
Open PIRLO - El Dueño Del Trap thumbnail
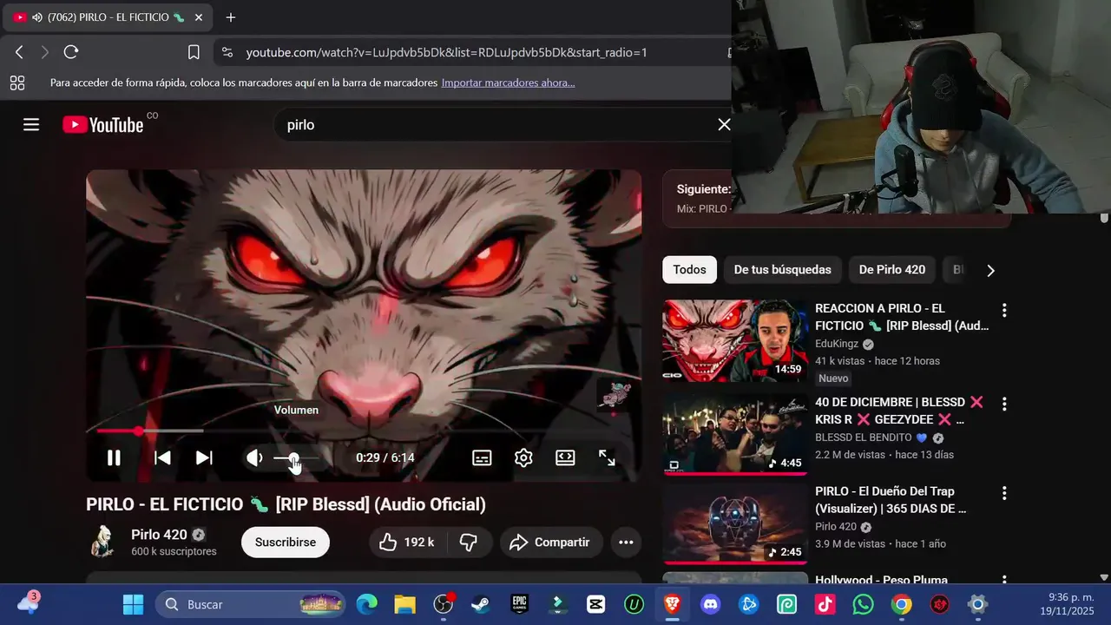point(735,523)
